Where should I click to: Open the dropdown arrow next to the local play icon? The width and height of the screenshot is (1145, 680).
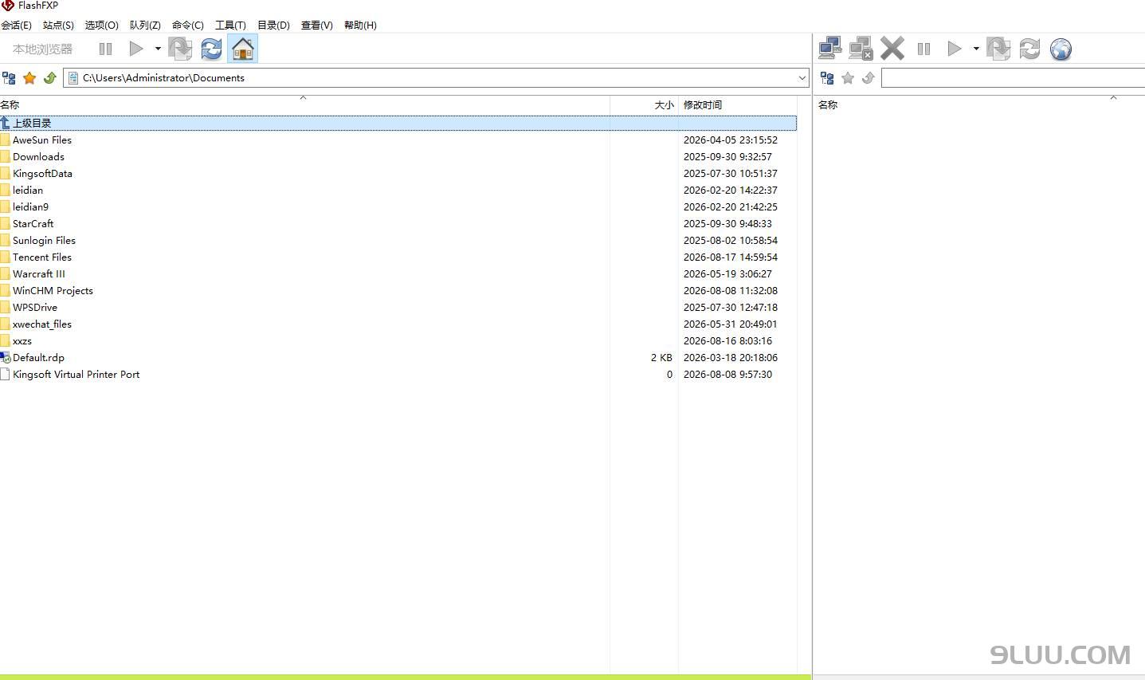[x=158, y=49]
